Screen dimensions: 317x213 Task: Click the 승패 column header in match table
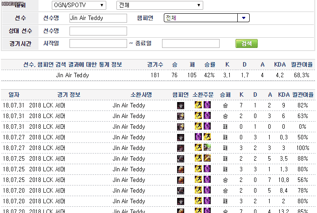(225, 95)
